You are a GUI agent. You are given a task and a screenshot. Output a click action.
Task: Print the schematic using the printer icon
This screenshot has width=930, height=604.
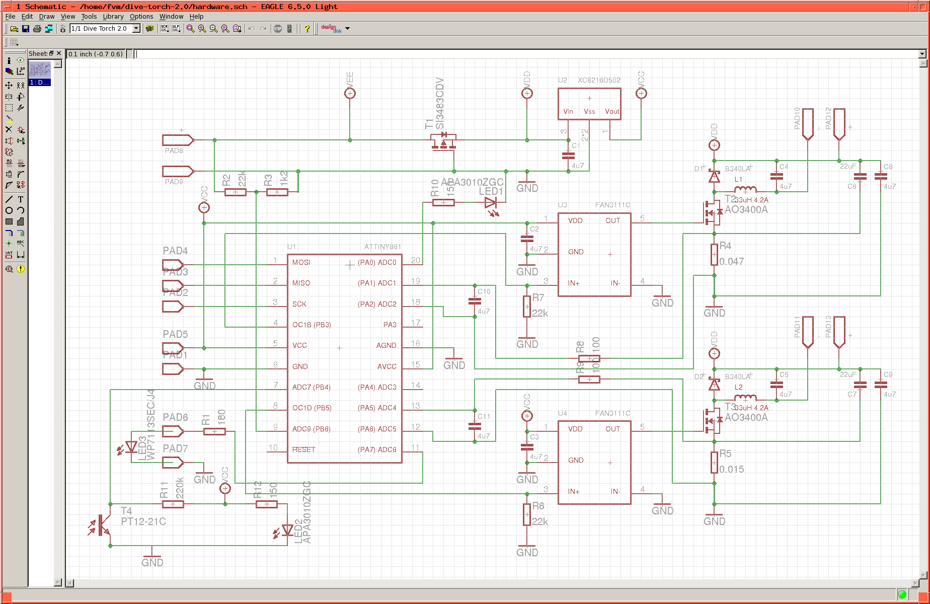pyautogui.click(x=37, y=29)
